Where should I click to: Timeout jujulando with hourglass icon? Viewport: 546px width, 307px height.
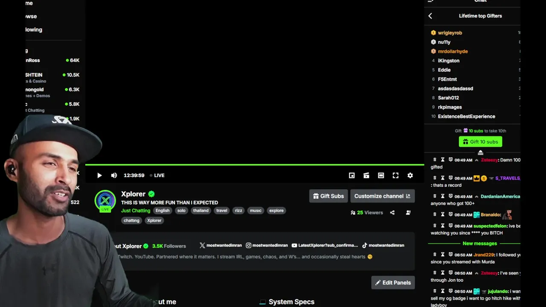coord(443,291)
